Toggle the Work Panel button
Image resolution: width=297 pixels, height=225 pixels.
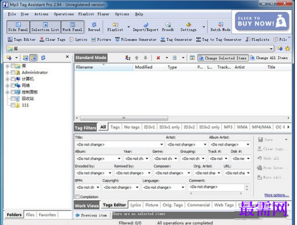72,27
